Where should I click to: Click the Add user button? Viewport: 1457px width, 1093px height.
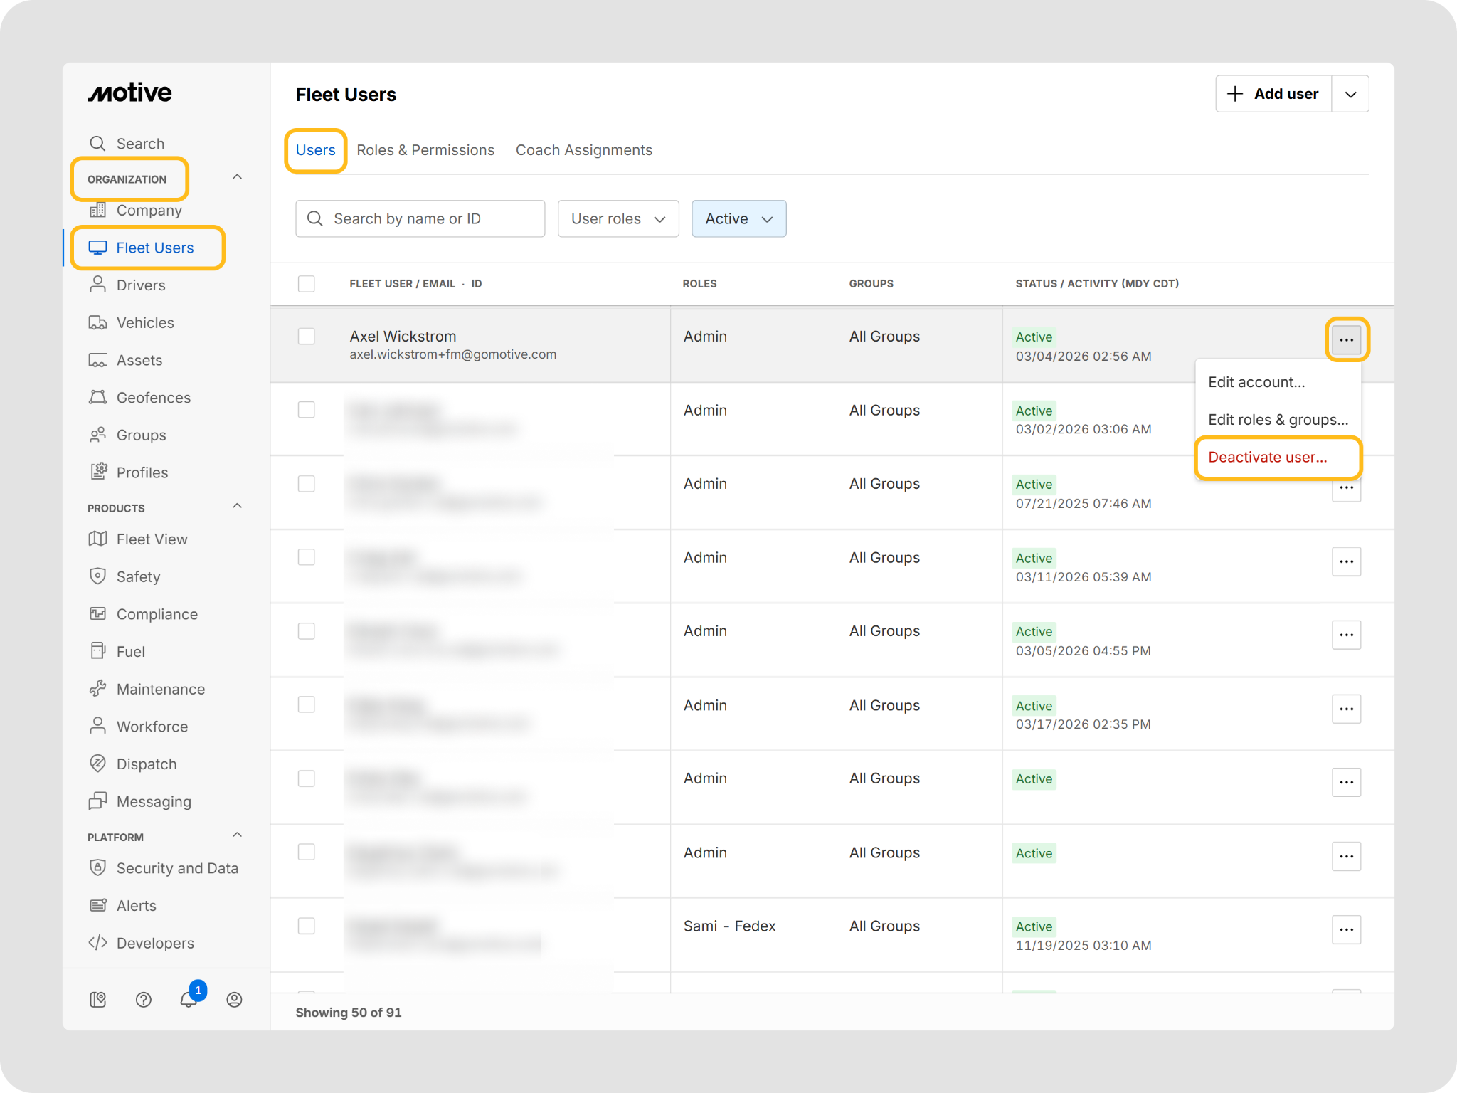[1273, 94]
